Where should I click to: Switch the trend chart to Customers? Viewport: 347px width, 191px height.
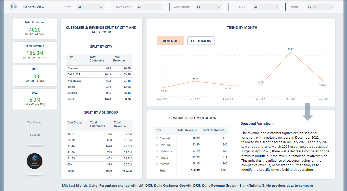click(x=201, y=41)
